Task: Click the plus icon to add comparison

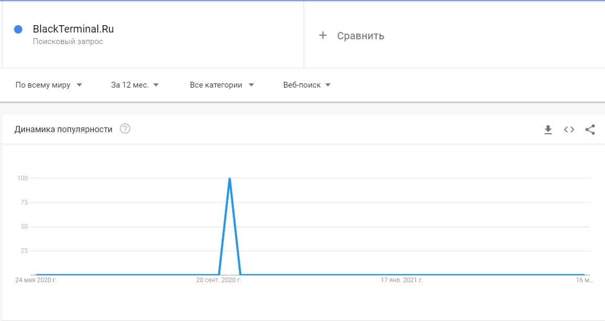Action: pos(323,36)
